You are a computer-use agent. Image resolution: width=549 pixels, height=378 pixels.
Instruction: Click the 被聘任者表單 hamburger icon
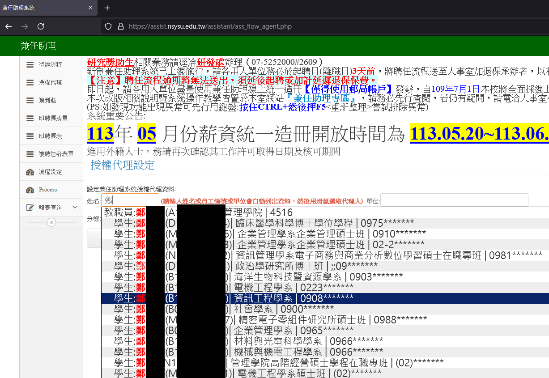point(30,154)
